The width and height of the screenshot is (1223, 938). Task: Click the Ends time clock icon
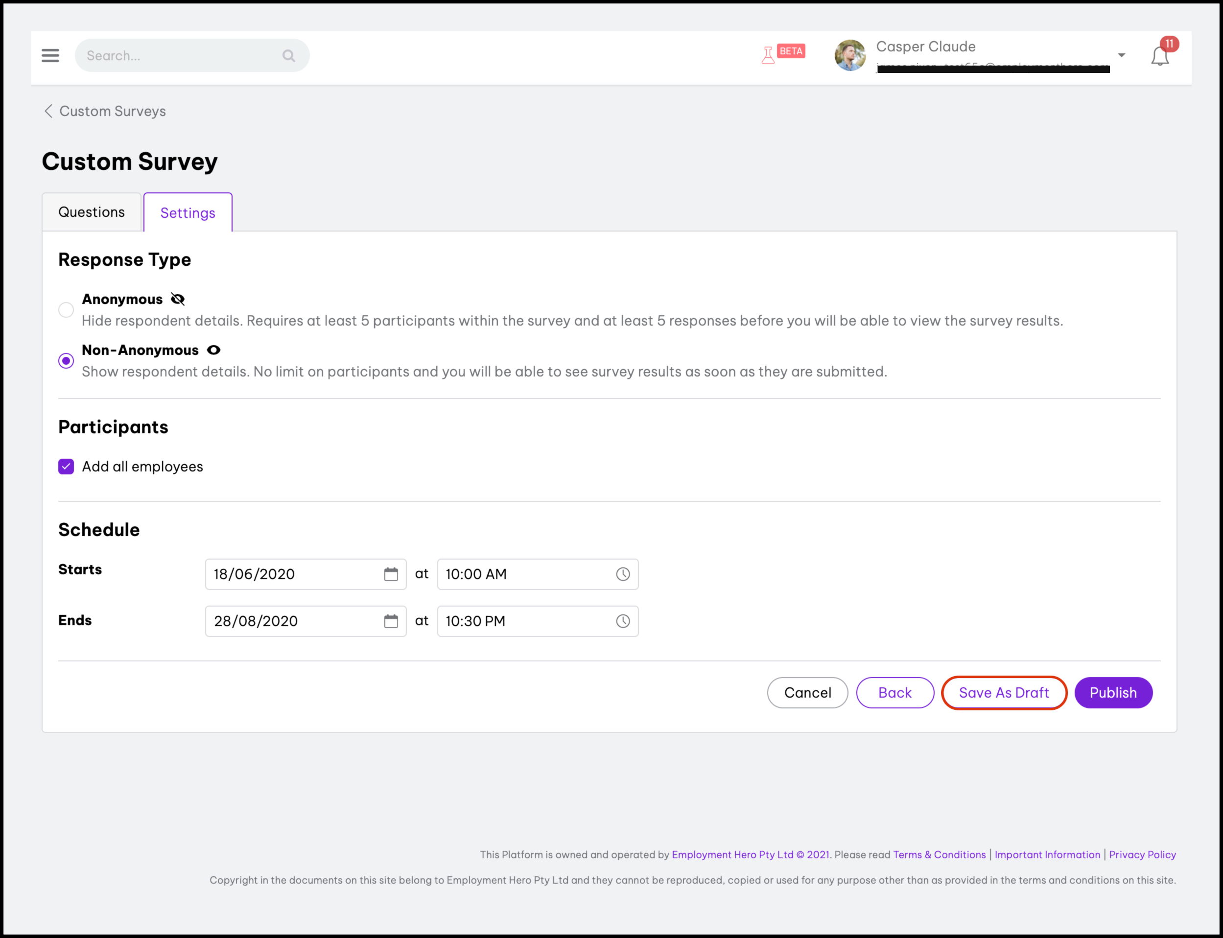(623, 621)
